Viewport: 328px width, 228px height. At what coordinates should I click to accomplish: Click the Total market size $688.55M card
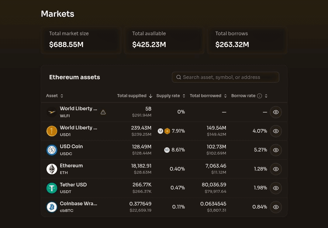(81, 40)
